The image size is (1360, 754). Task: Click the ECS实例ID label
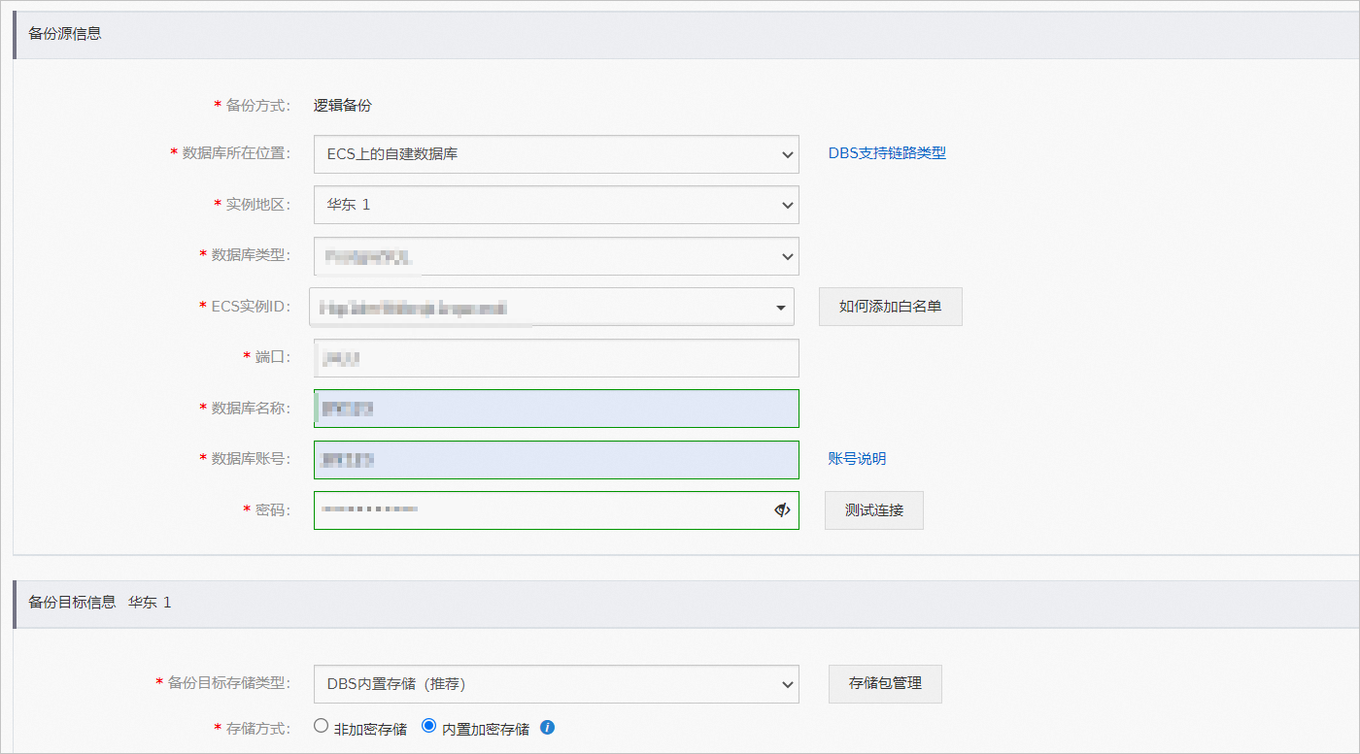pyautogui.click(x=251, y=307)
